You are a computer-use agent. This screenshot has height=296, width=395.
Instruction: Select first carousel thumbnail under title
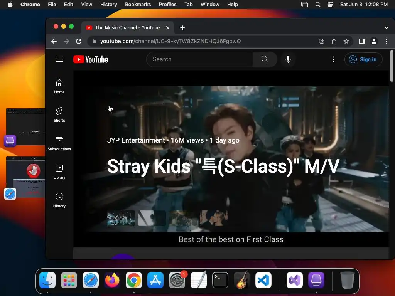121,218
